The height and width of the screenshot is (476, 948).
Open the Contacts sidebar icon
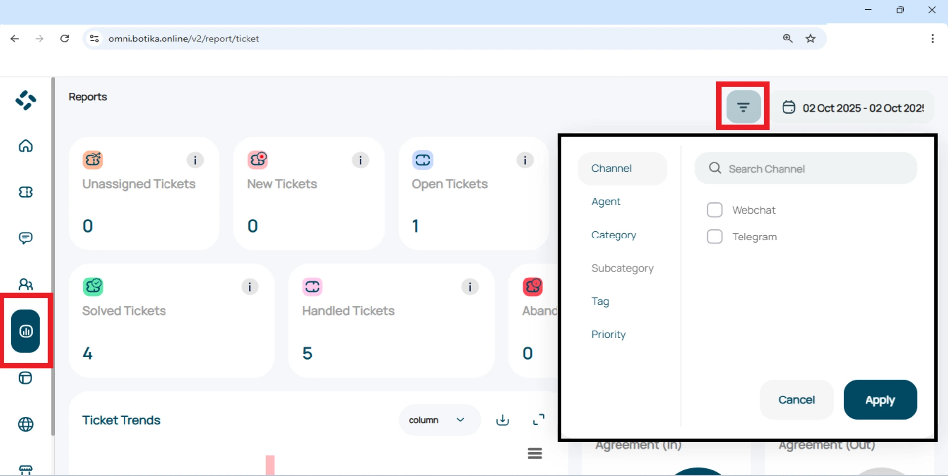point(26,284)
